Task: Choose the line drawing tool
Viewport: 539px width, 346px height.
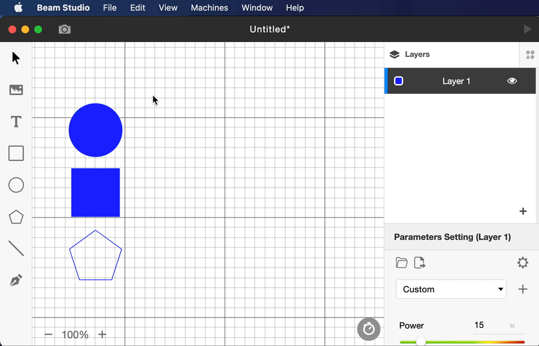Action: (16, 248)
